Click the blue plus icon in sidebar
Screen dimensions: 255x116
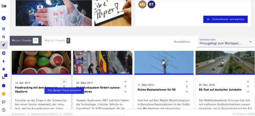tap(4, 18)
